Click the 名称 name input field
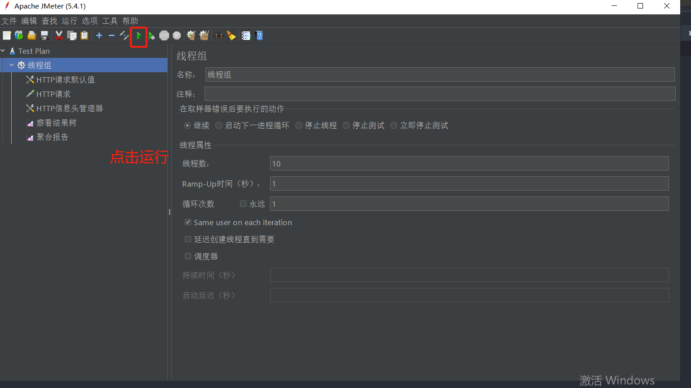Image resolution: width=691 pixels, height=388 pixels. click(x=440, y=74)
